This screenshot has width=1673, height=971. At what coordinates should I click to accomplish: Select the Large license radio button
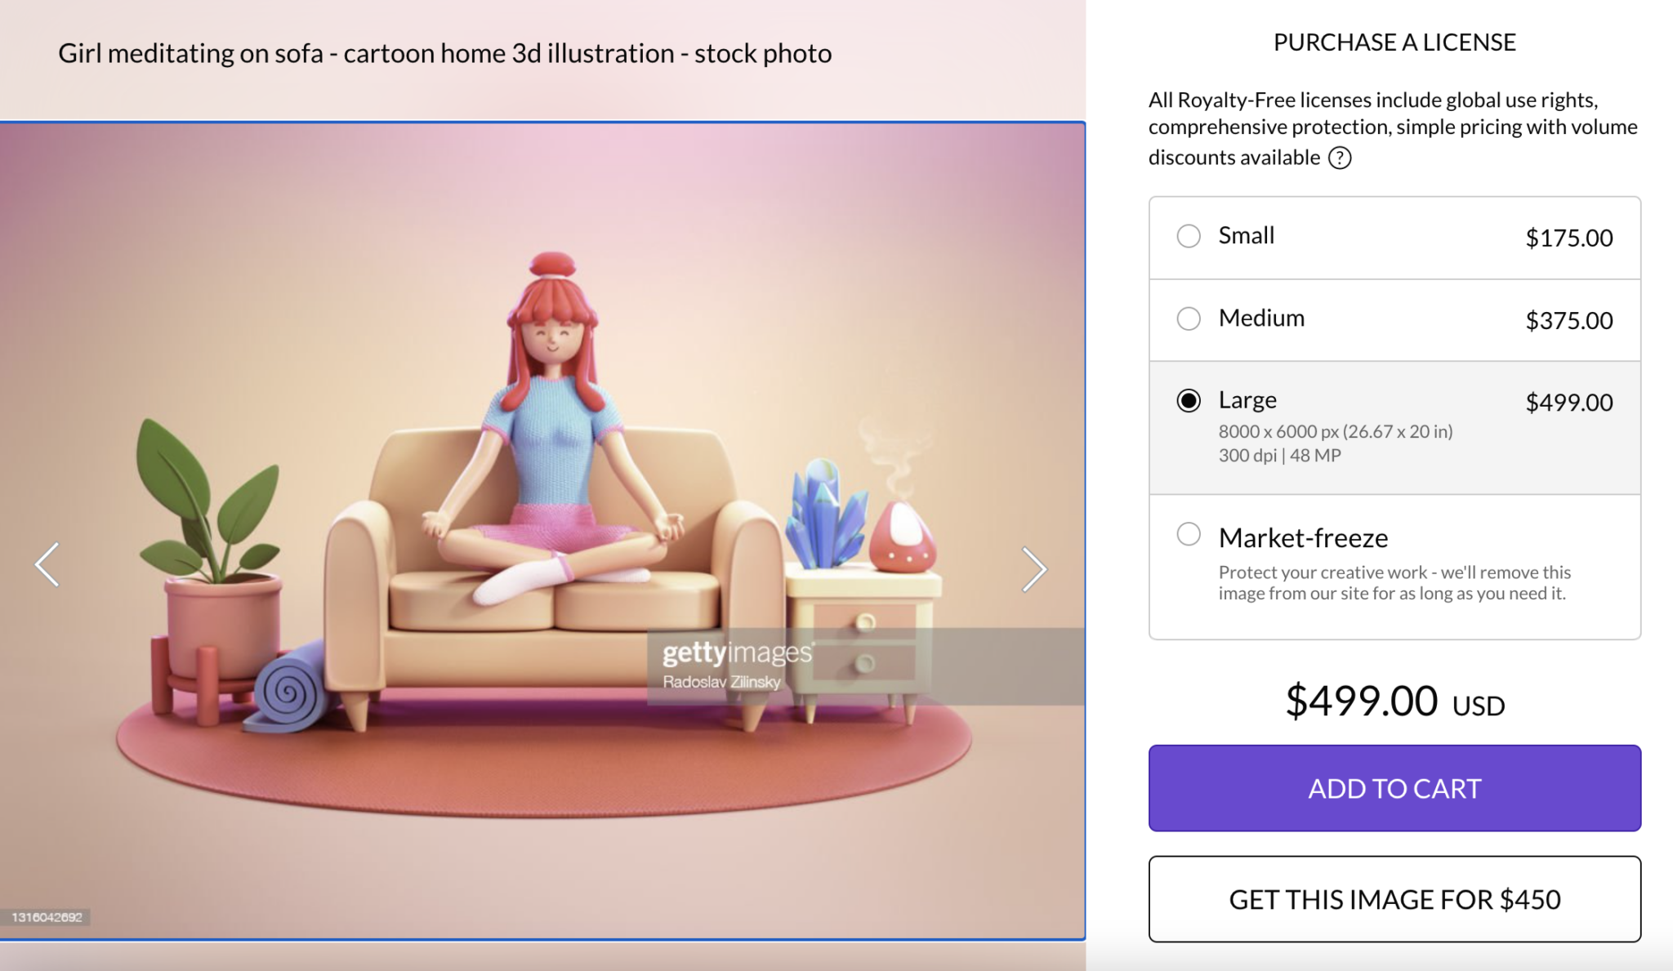(x=1189, y=401)
